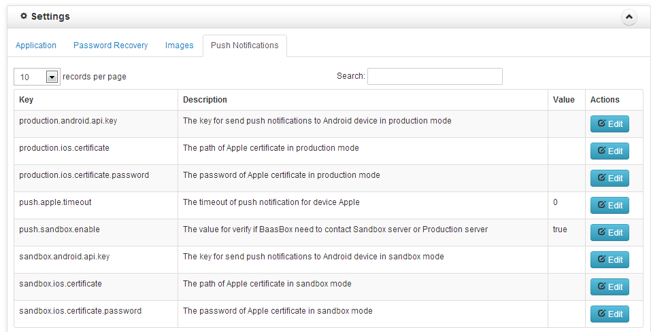
Task: Select the Push Notifications tab
Action: click(x=244, y=45)
